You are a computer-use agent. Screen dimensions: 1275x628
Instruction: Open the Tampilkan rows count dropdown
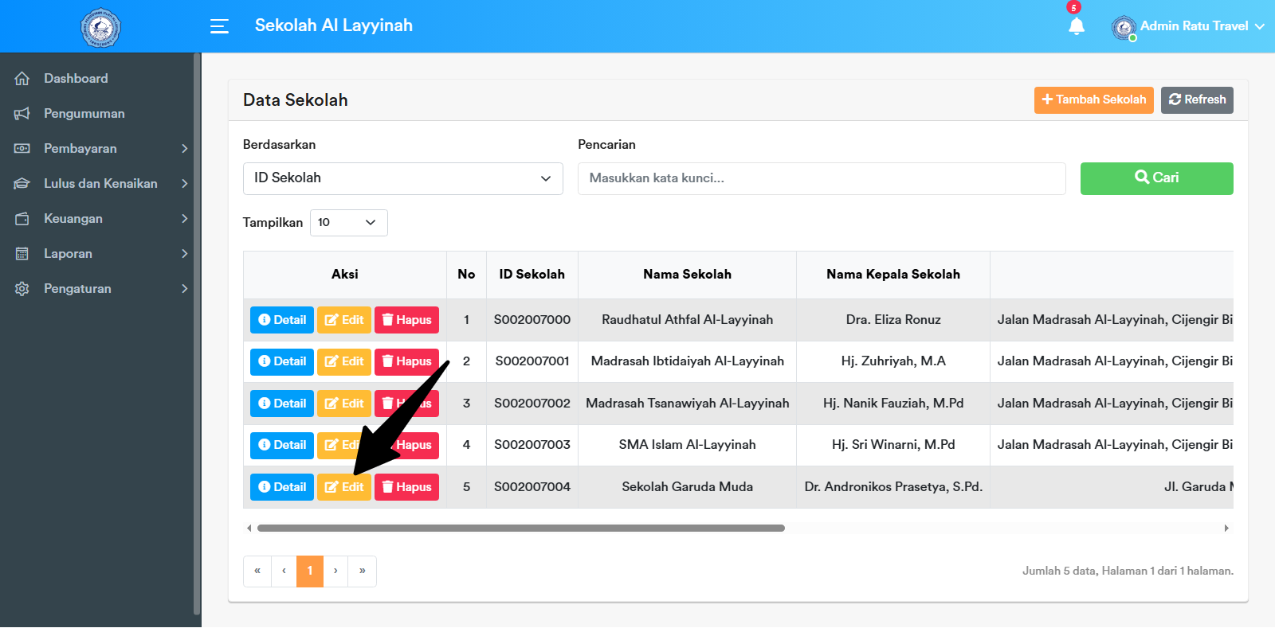coord(348,223)
